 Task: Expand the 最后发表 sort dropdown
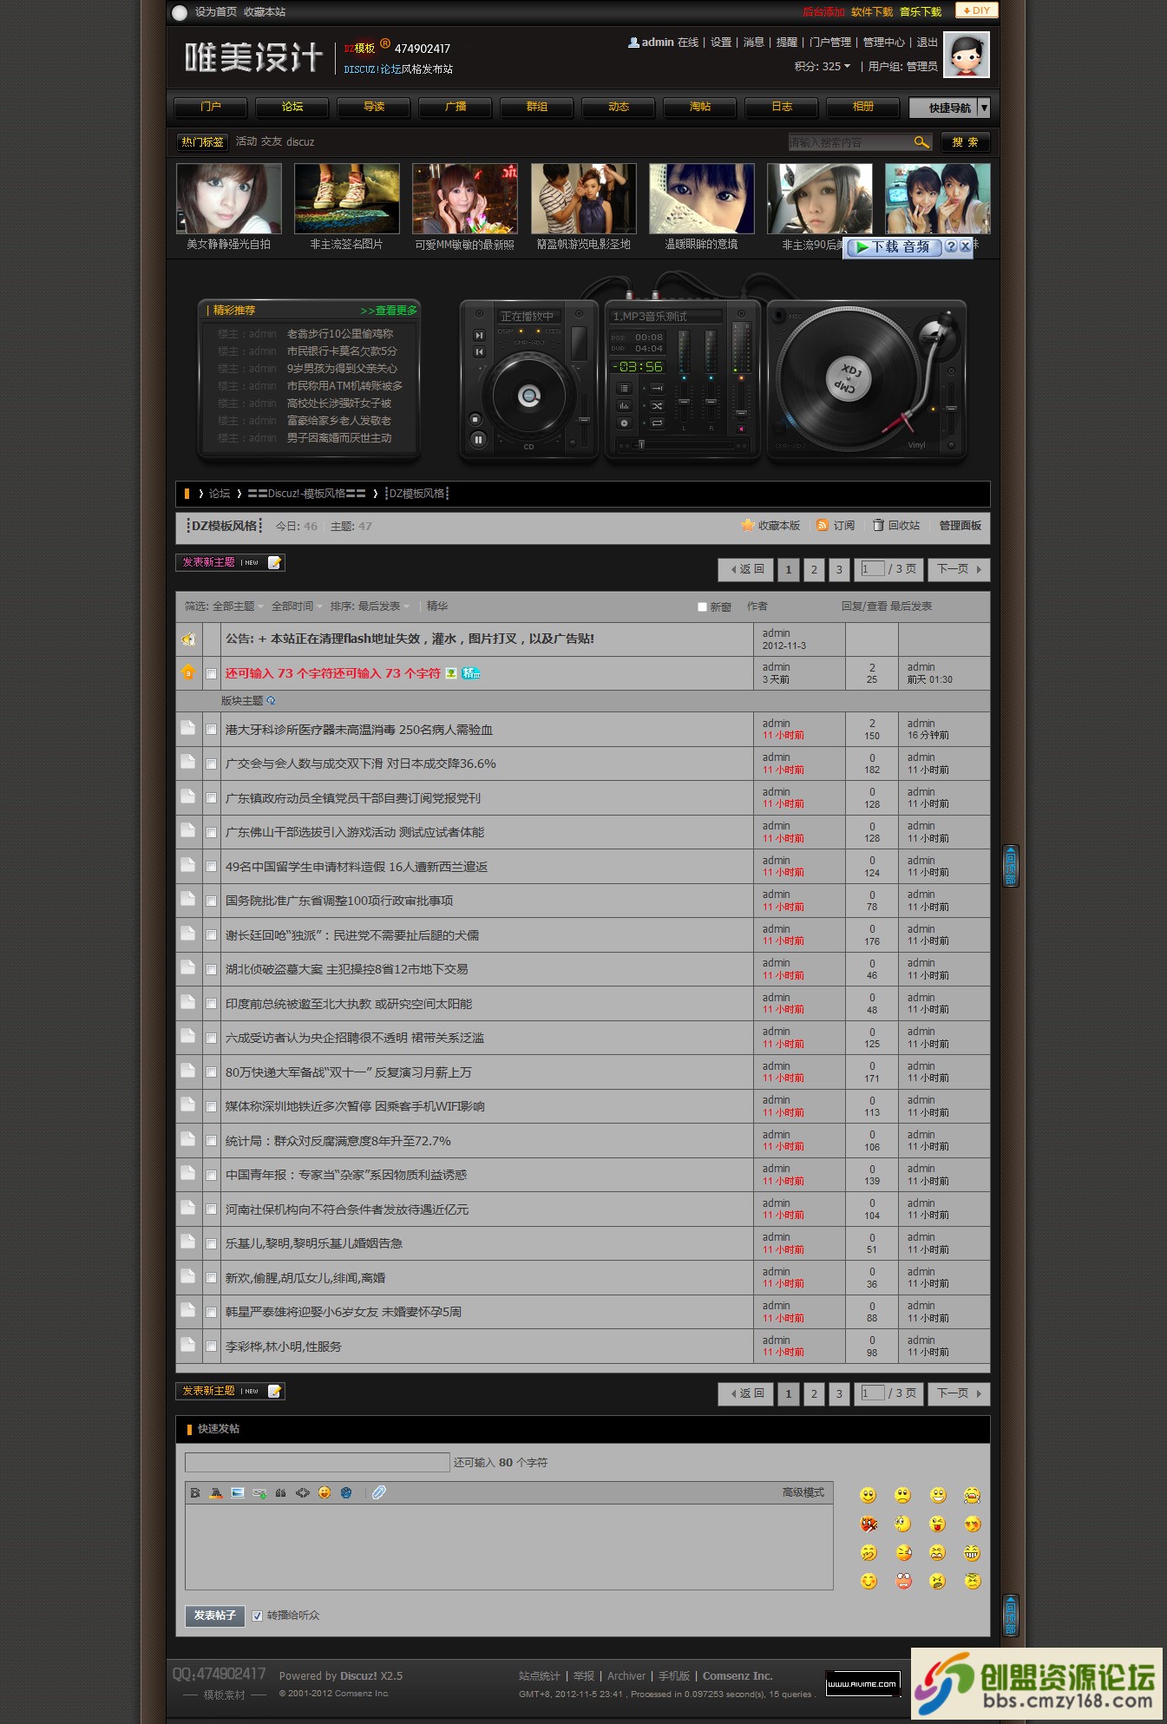(x=384, y=606)
